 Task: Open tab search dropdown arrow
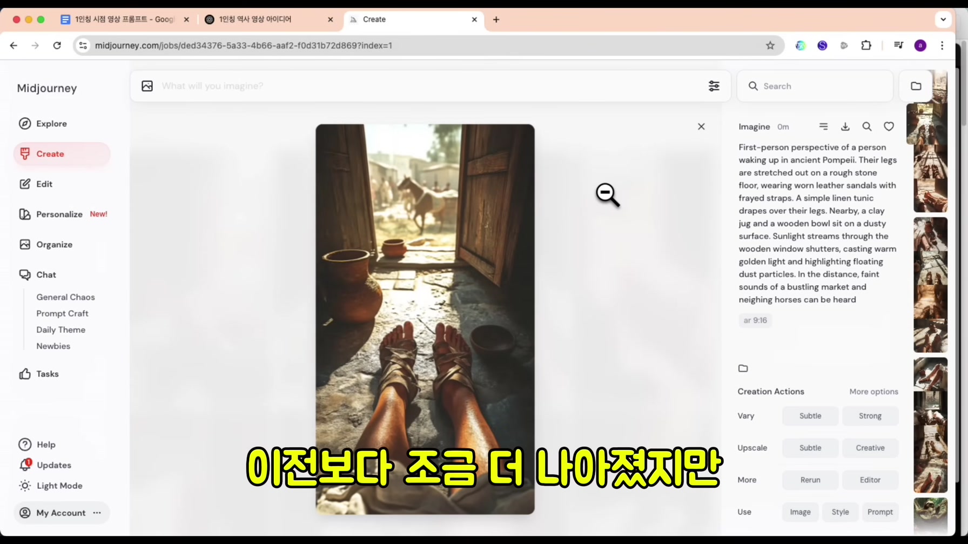pyautogui.click(x=943, y=19)
